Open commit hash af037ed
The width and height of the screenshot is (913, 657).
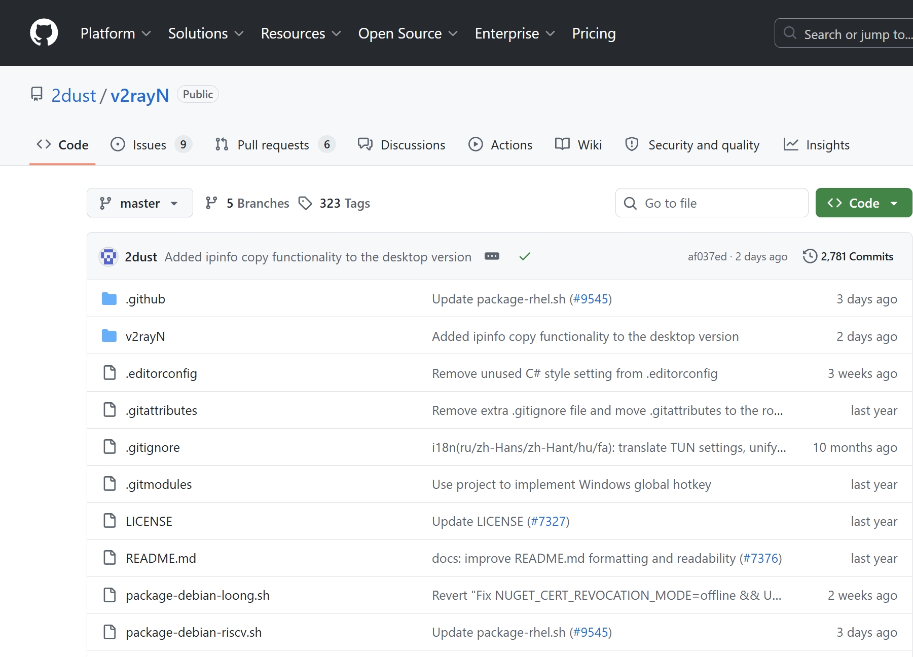click(x=707, y=256)
